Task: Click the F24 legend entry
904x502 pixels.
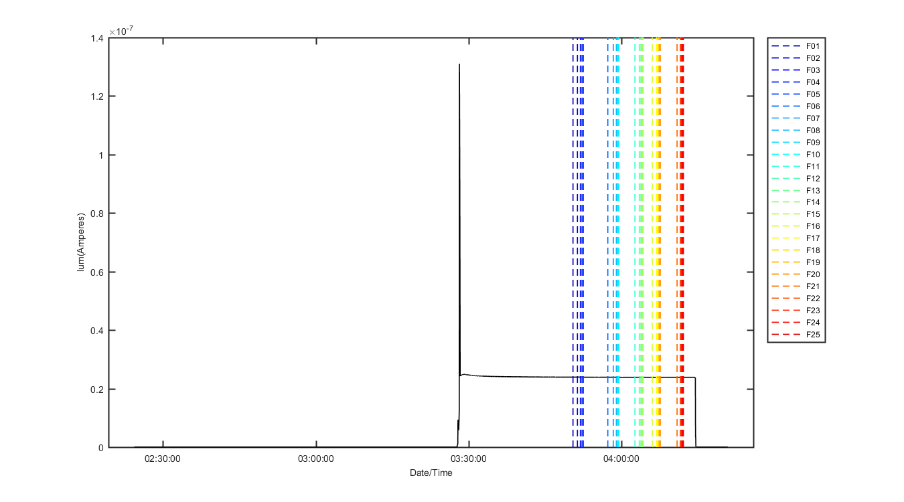Action: tap(796, 323)
